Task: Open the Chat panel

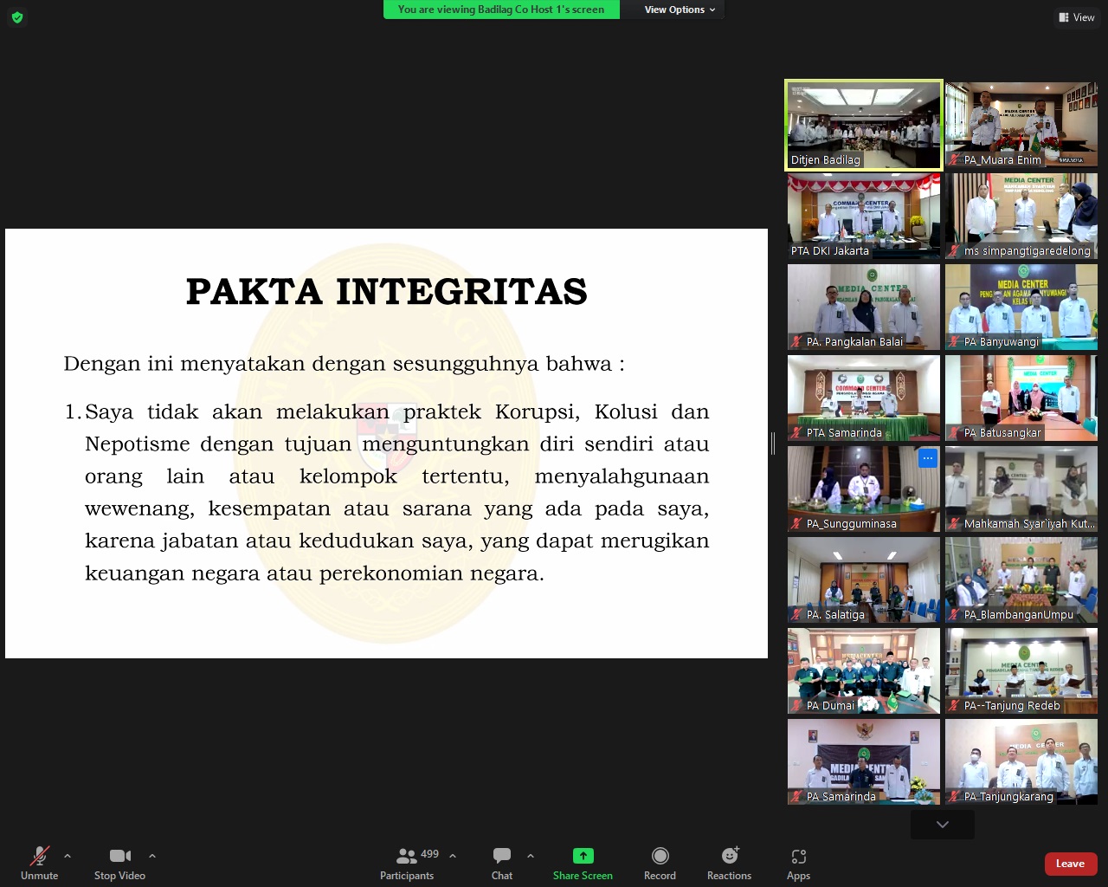Action: [x=502, y=857]
